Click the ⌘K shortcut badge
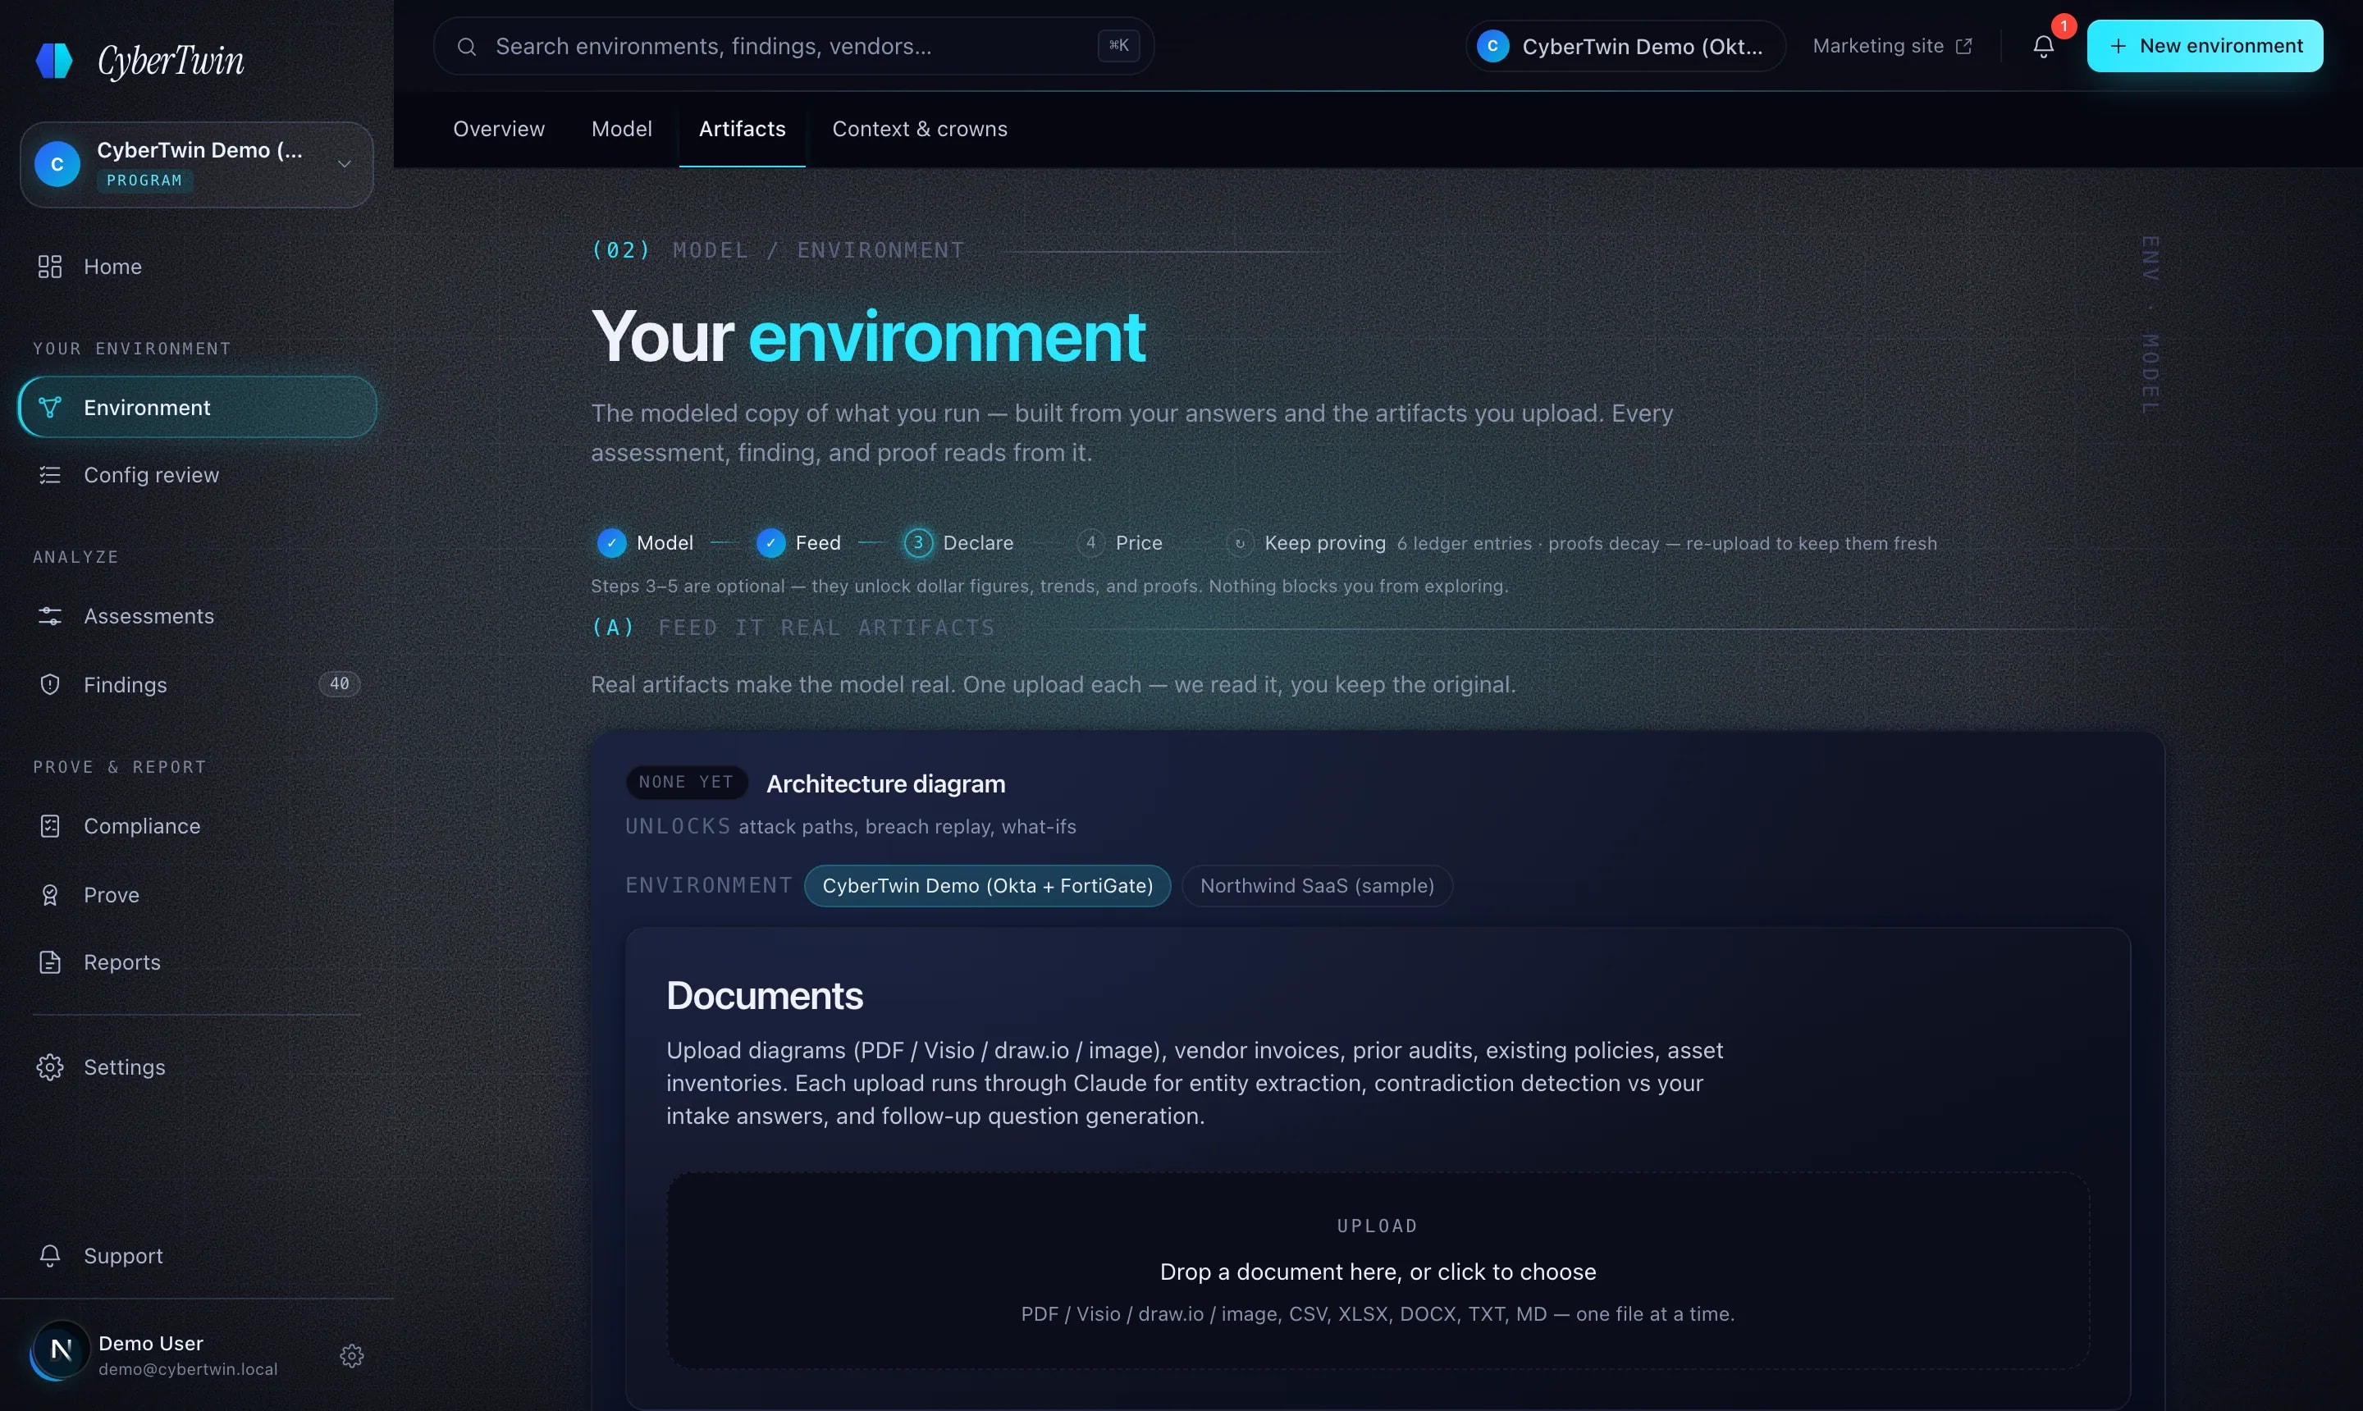The height and width of the screenshot is (1411, 2363). (x=1118, y=46)
